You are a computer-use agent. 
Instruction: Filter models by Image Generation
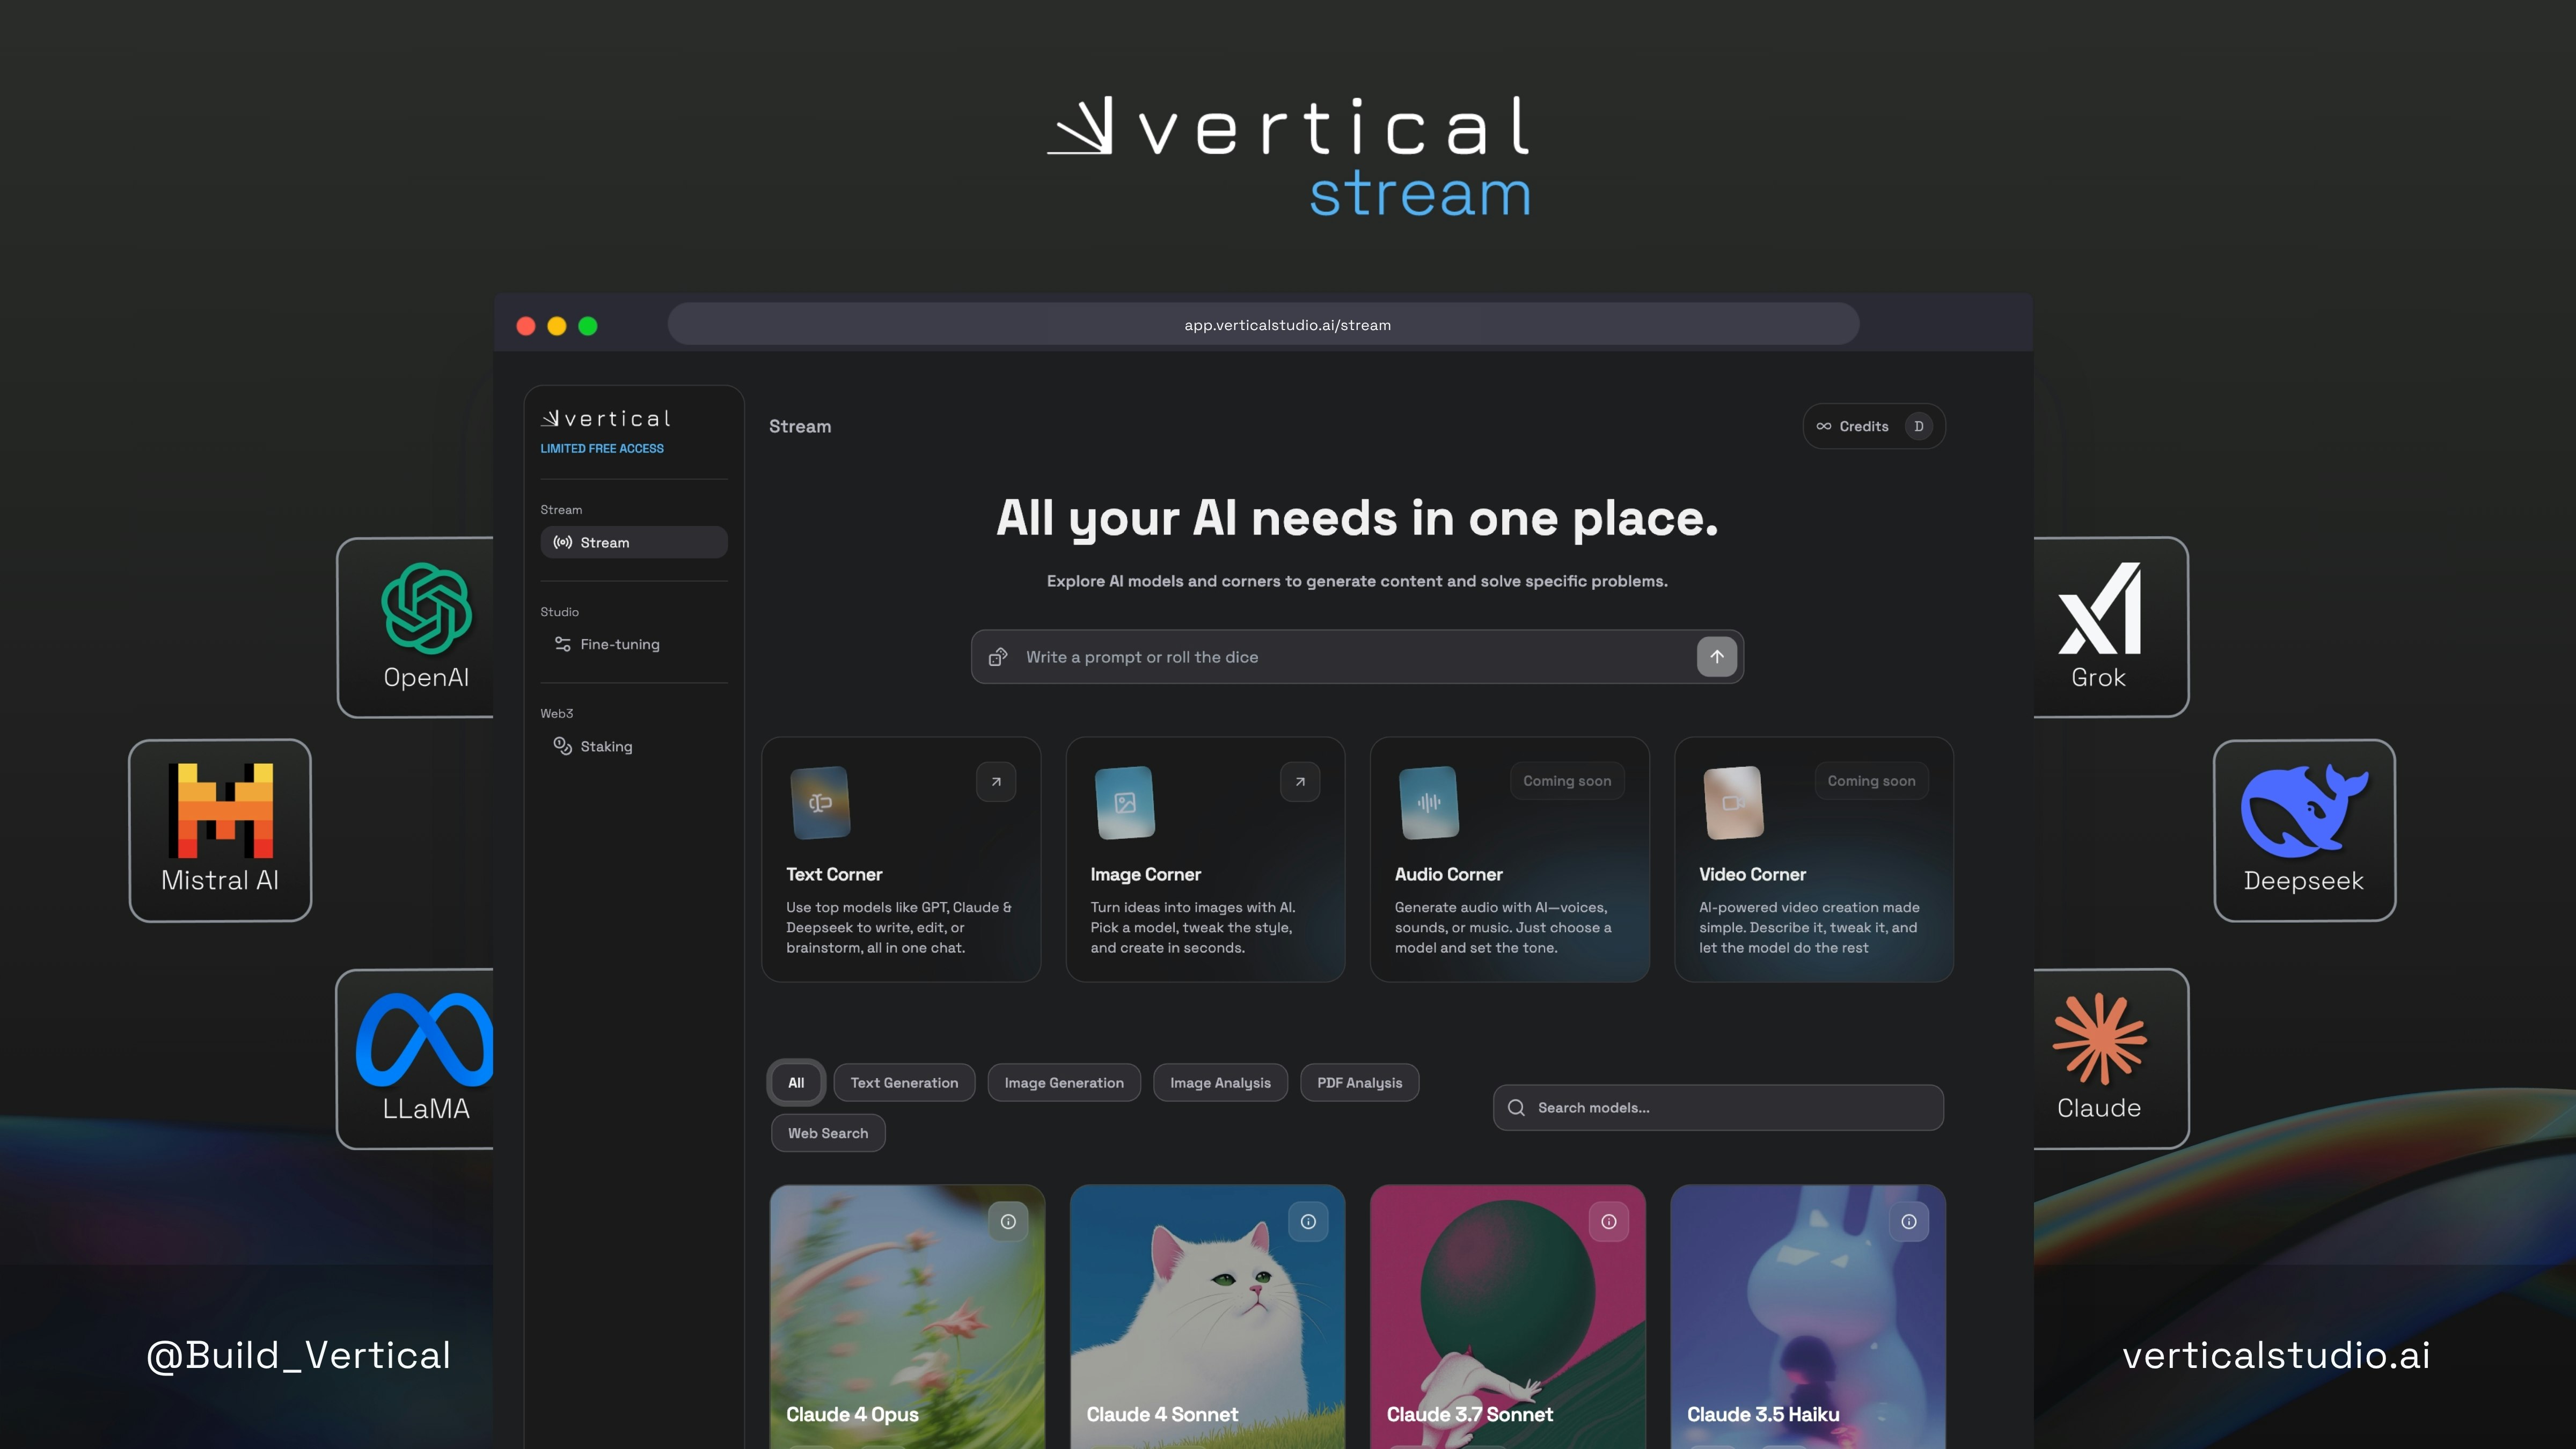[x=1064, y=1082]
